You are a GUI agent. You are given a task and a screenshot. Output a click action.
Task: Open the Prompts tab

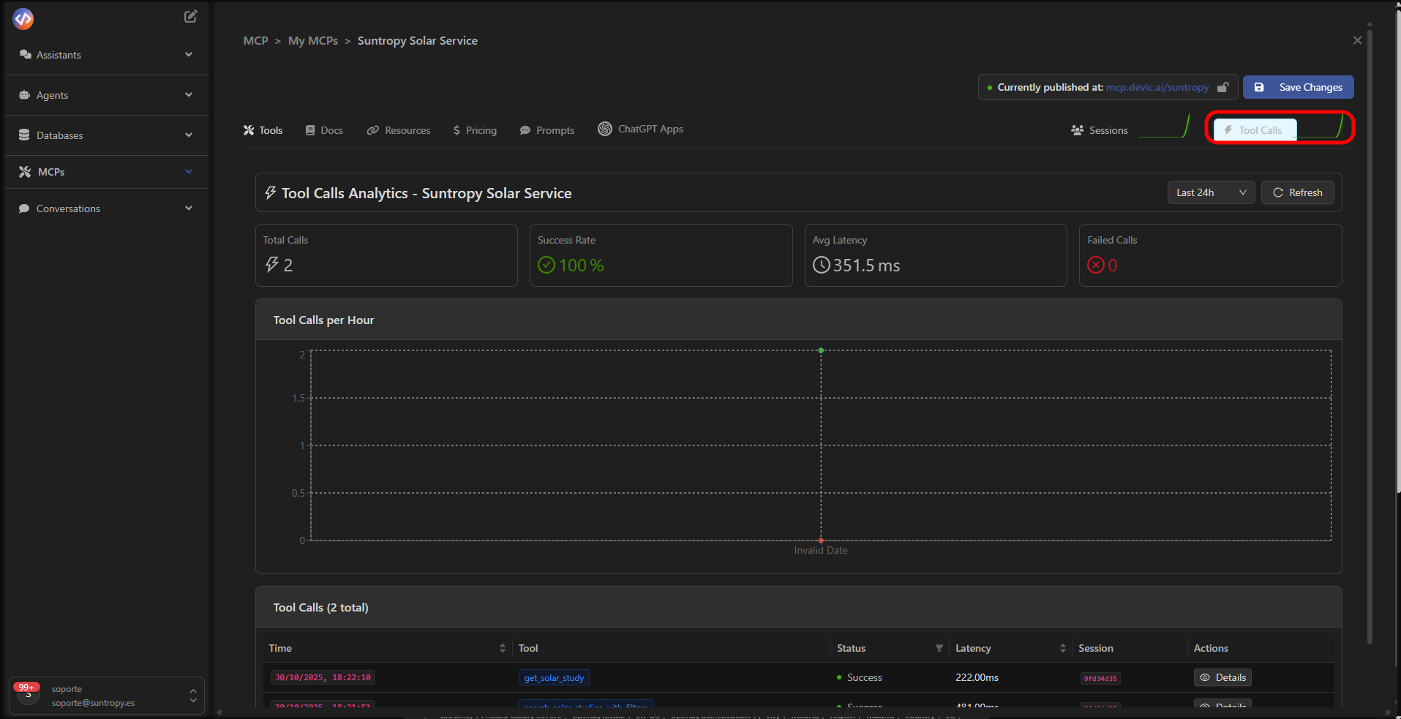click(x=547, y=130)
